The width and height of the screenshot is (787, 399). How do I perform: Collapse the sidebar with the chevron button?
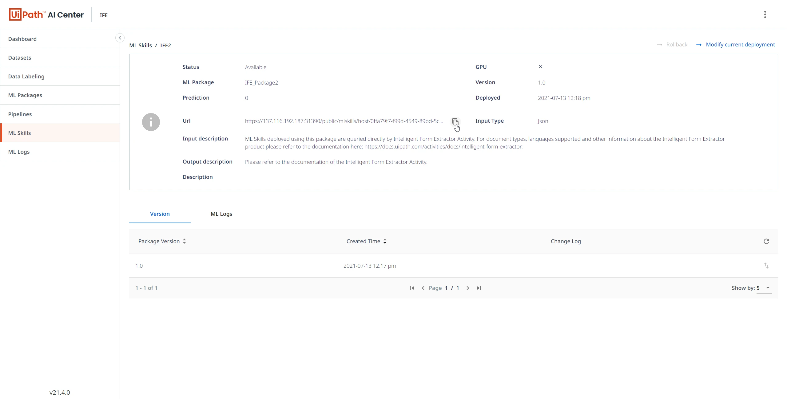pyautogui.click(x=120, y=38)
